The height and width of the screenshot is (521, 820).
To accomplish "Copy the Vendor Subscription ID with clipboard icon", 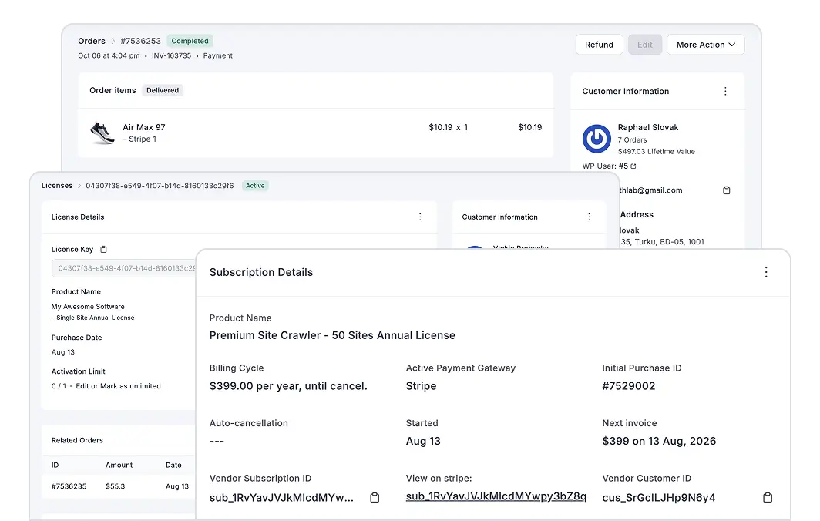I will click(x=375, y=498).
